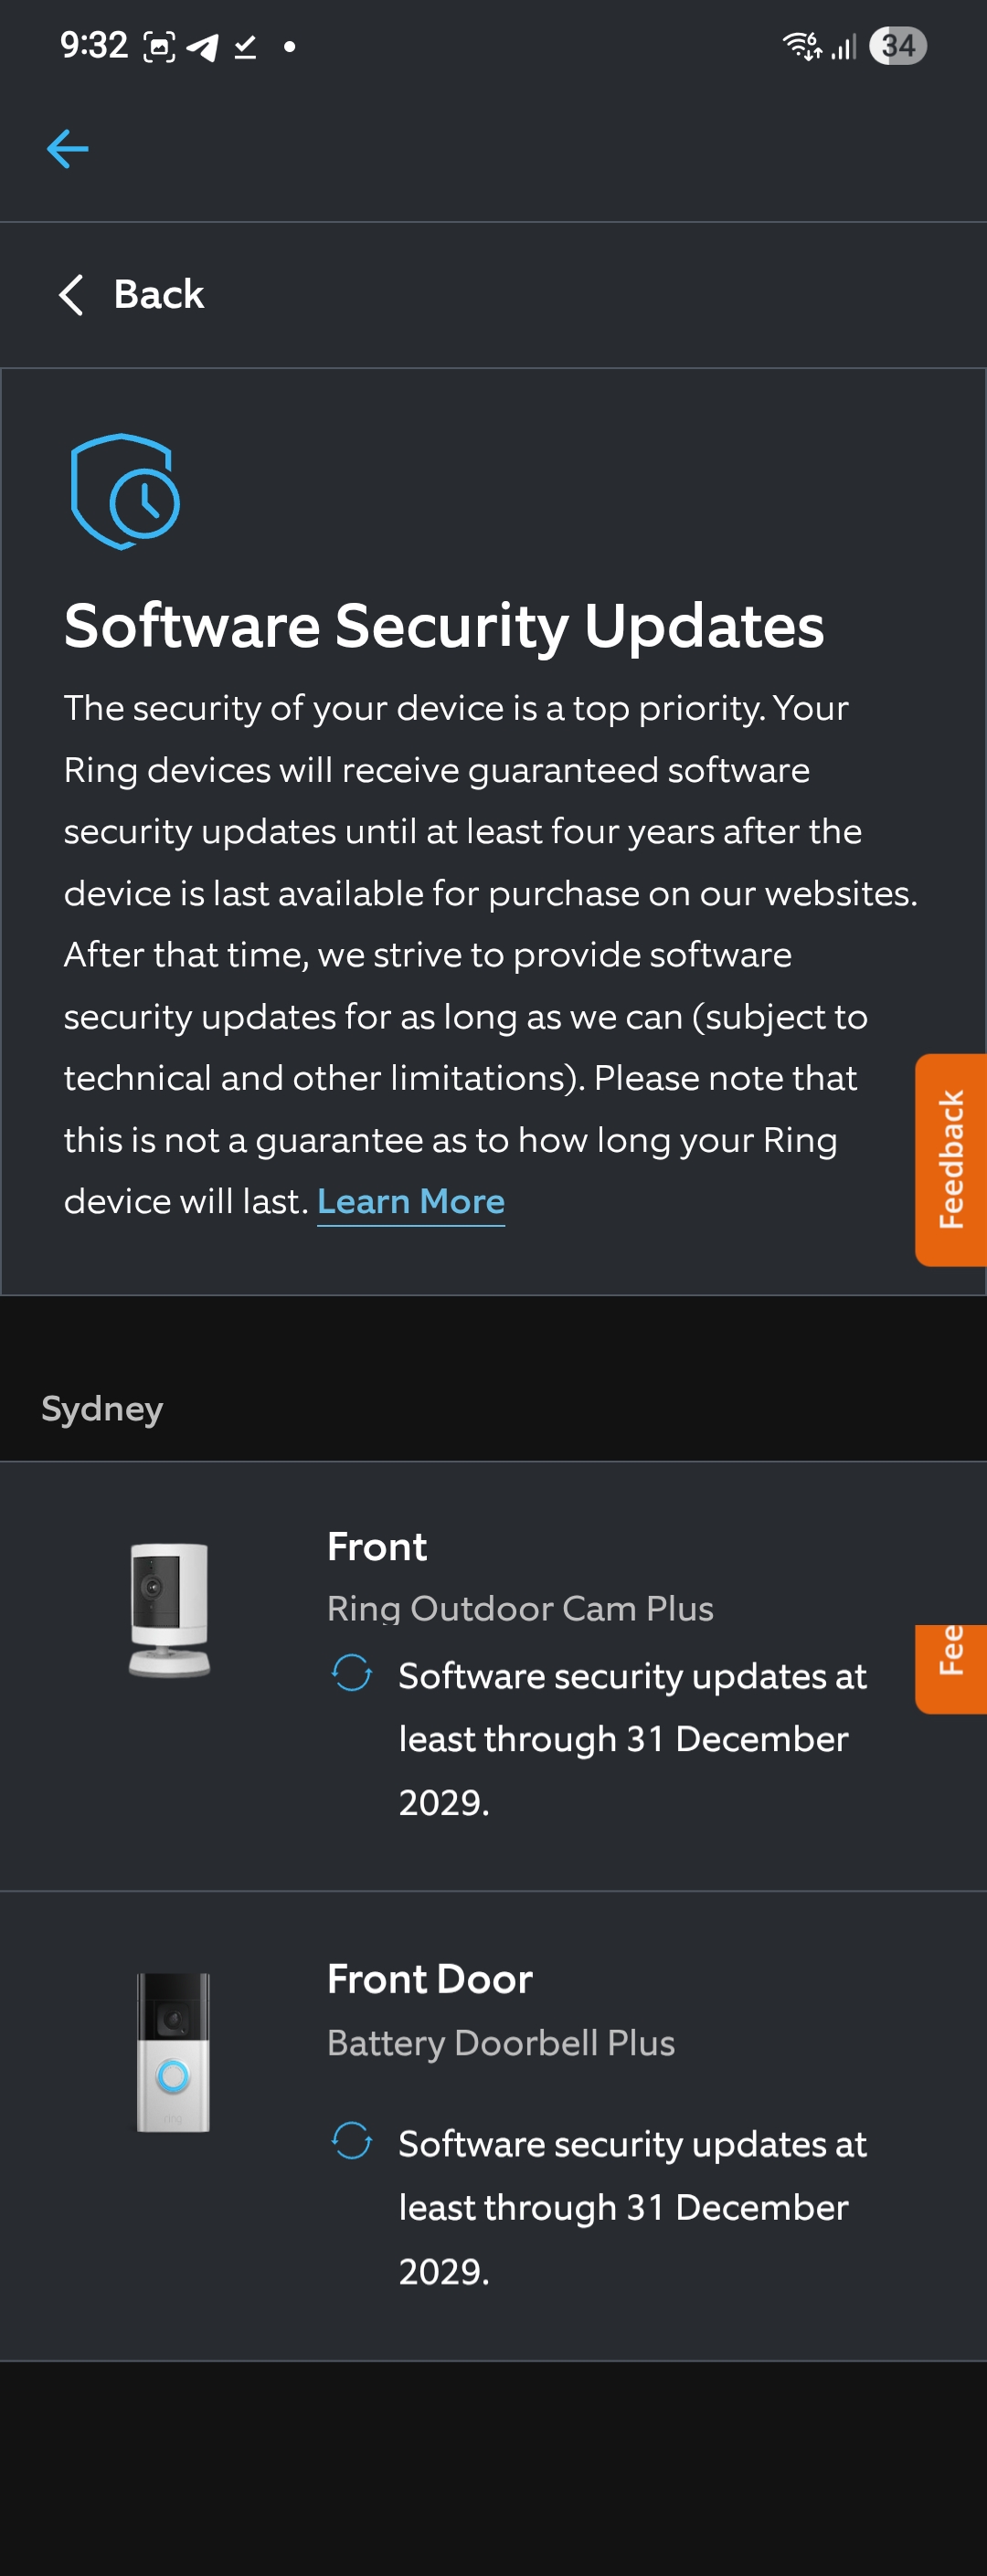This screenshot has width=987, height=2576.
Task: Tap the Wi-Fi icon in status bar
Action: [x=802, y=46]
